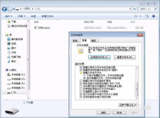Open help with the question mark icon
Viewport: 160px width, 118px height.
(x=154, y=16)
